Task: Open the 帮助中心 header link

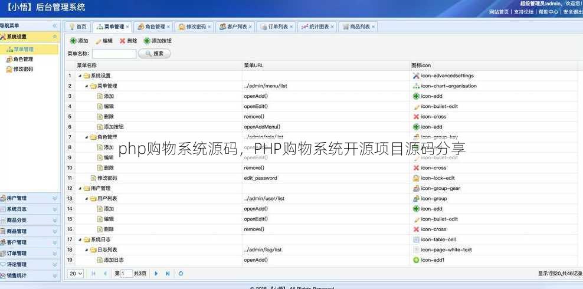Action: click(x=548, y=12)
